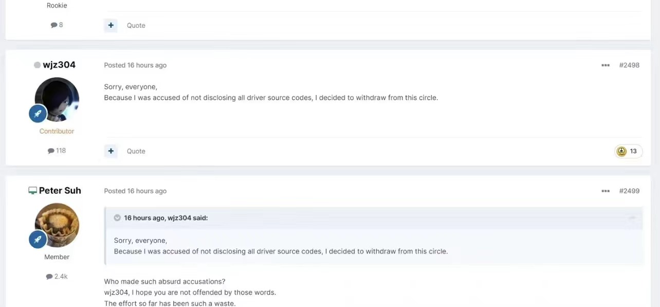The height and width of the screenshot is (307, 660).
Task: Click the 2.4k posts speech bubble icon
Action: 49,277
